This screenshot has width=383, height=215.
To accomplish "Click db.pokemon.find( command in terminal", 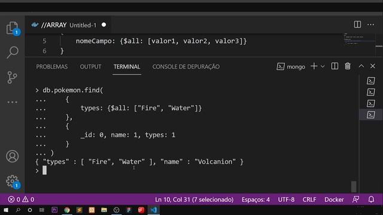I will tap(73, 90).
